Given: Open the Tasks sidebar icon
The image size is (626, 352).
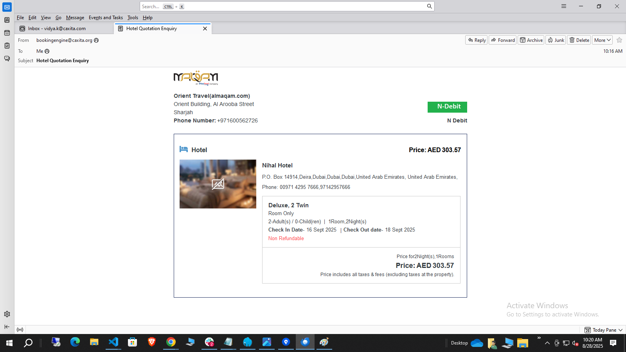Looking at the screenshot, I should pyautogui.click(x=7, y=46).
